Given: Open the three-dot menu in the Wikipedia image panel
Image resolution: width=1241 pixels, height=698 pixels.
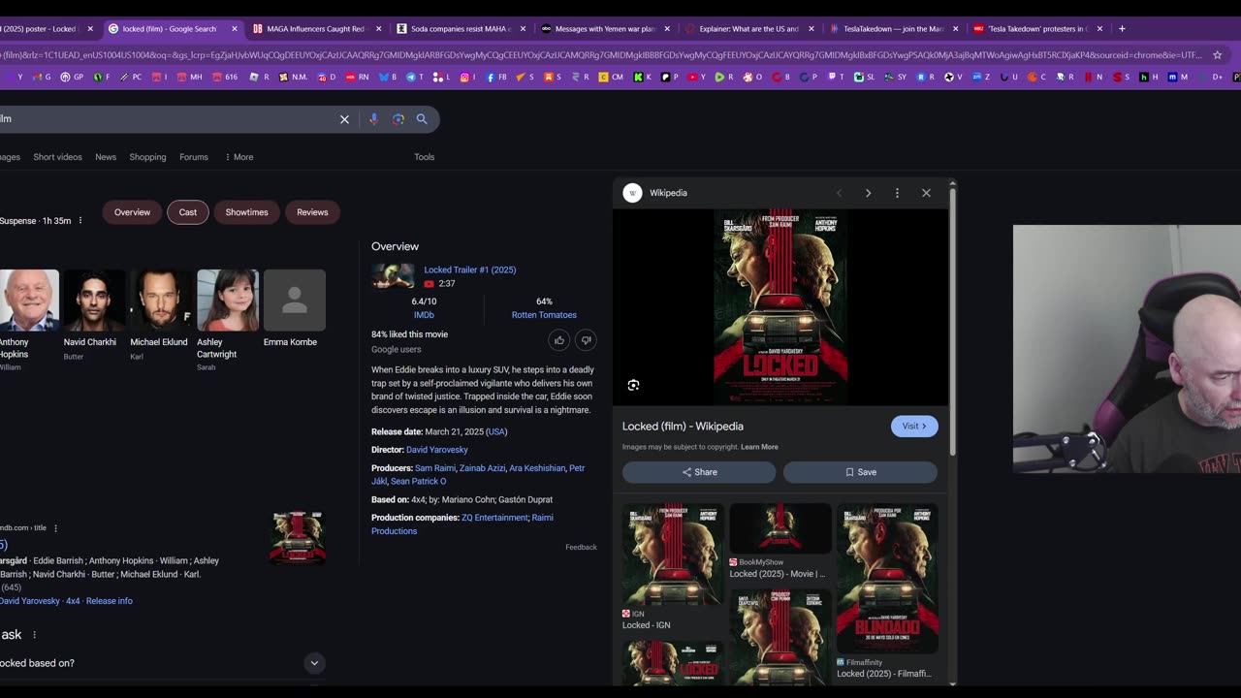Looking at the screenshot, I should 897,193.
